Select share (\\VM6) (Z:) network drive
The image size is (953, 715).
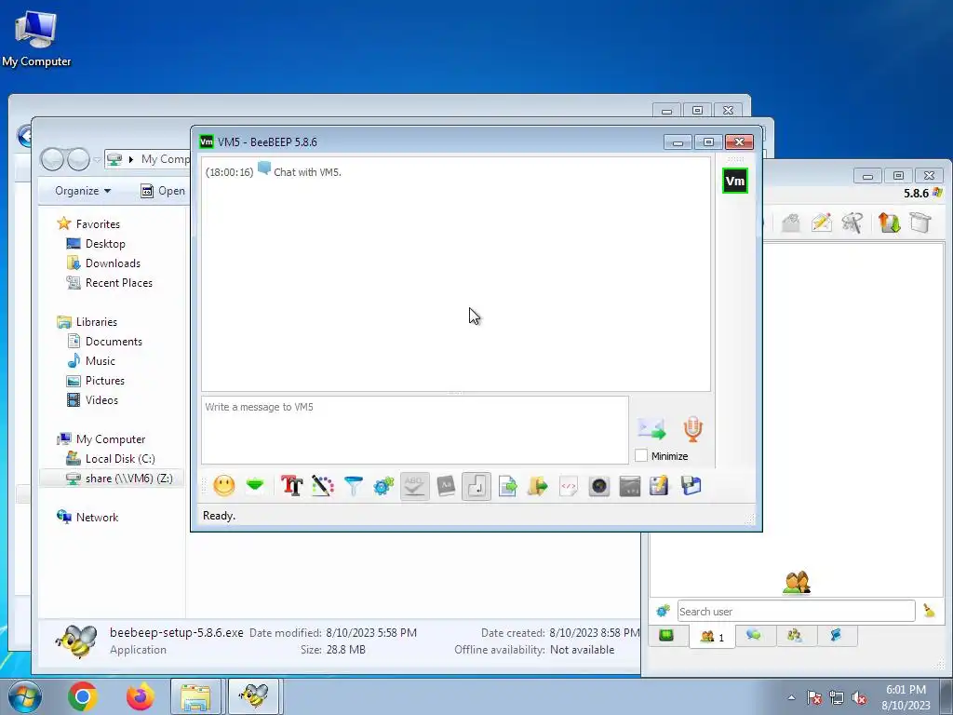pyautogui.click(x=128, y=479)
